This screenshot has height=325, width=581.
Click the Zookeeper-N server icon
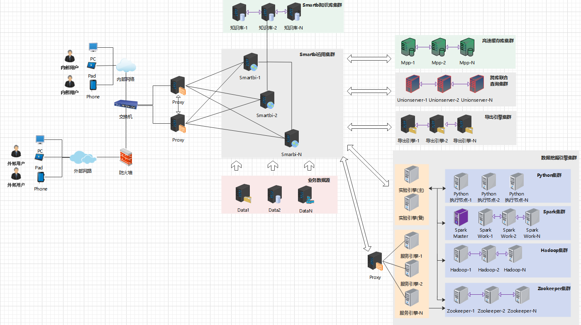(x=522, y=295)
